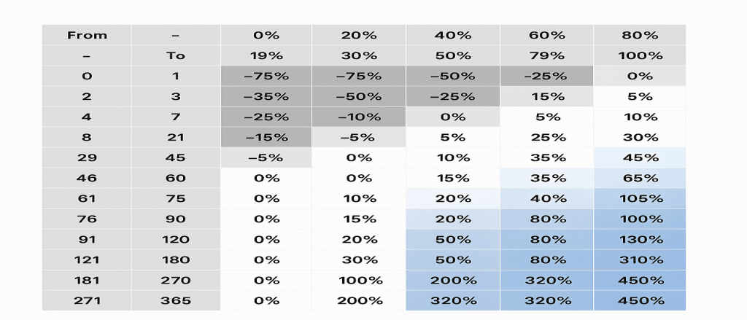Screen dimensions: 747x320
Task: Click the 365 cell in the To column
Action: [x=176, y=300]
